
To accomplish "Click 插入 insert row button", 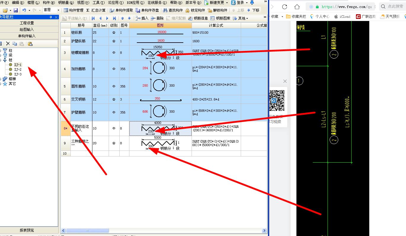I will tap(142, 18).
